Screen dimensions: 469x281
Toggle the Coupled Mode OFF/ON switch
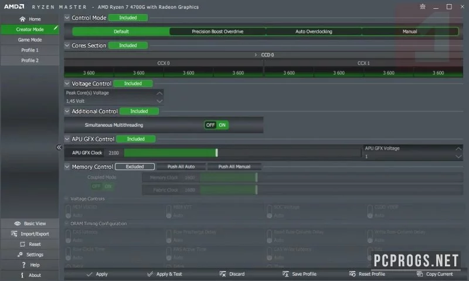tap(101, 186)
